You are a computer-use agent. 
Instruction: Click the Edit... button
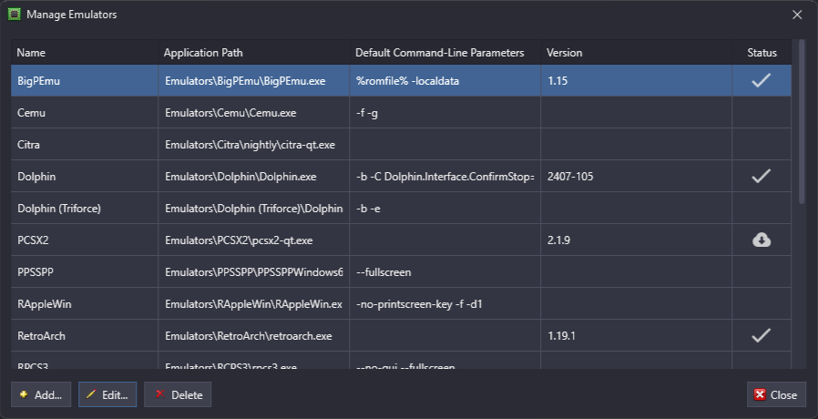click(107, 394)
